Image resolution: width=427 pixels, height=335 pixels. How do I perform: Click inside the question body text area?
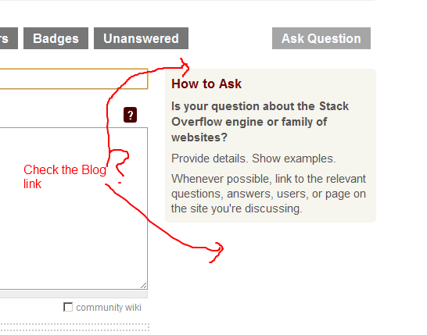pos(74,208)
